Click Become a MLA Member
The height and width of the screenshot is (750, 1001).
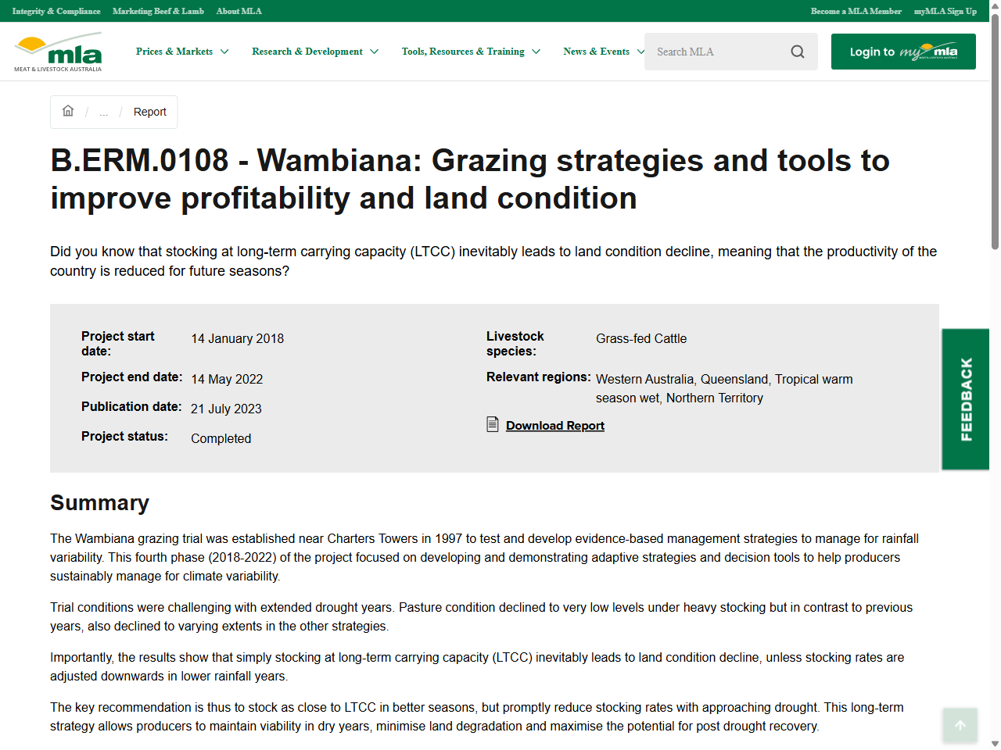click(856, 11)
